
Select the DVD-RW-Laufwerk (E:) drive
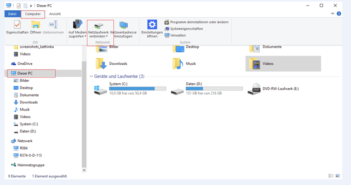273,89
